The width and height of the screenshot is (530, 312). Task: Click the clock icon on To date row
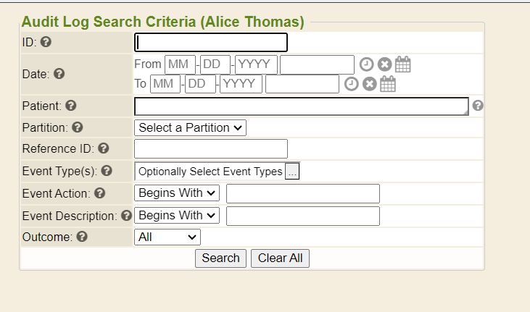click(x=351, y=84)
